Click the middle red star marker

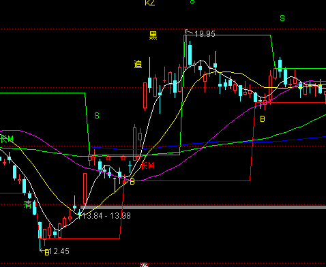tap(108, 157)
